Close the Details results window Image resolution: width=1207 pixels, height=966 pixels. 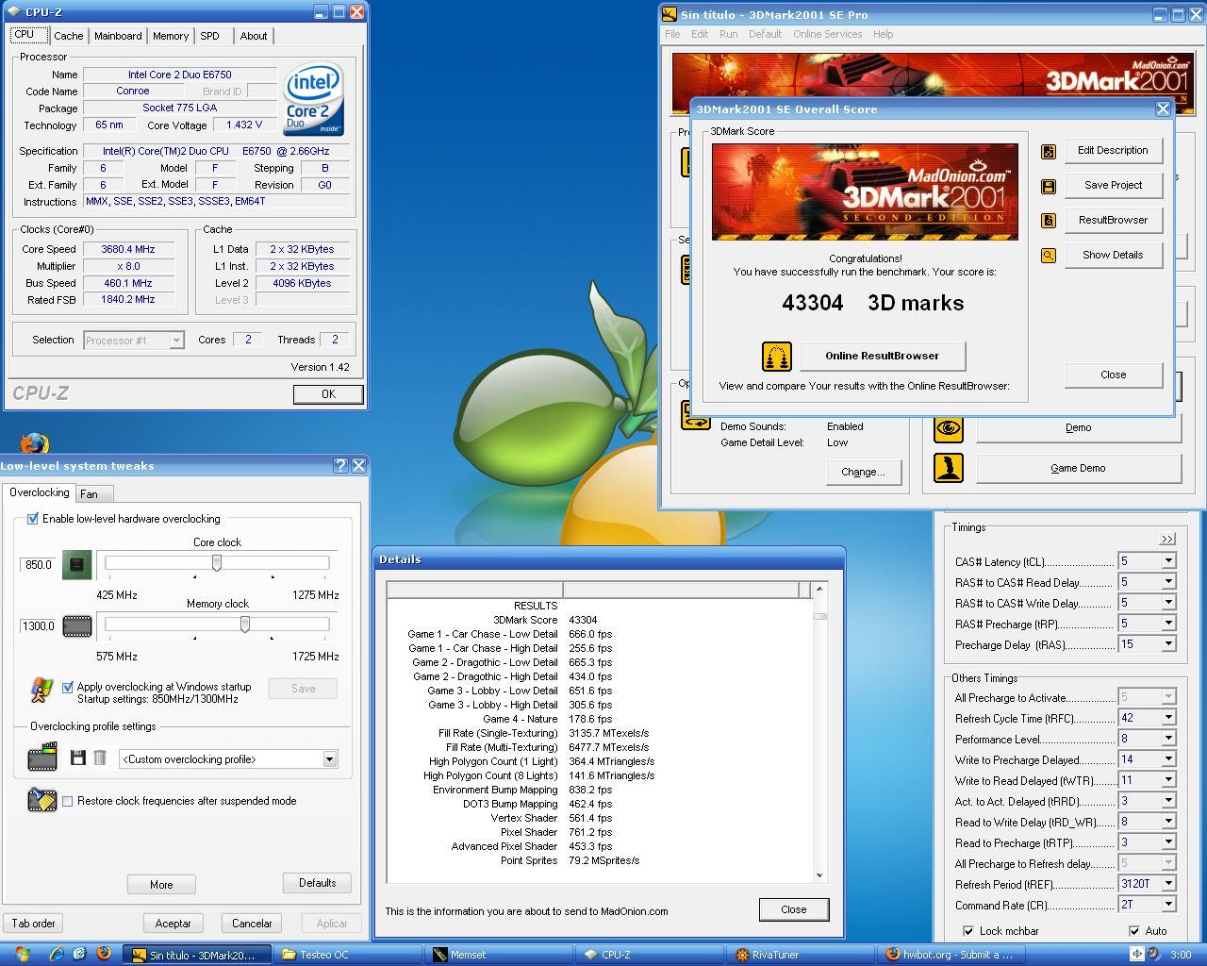[x=794, y=909]
